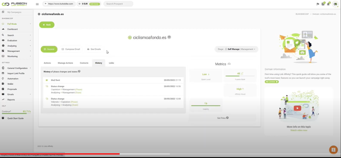Click the link icon beside ciclismoafondo.es title
The width and height of the screenshot is (341, 158).
[x=169, y=37]
